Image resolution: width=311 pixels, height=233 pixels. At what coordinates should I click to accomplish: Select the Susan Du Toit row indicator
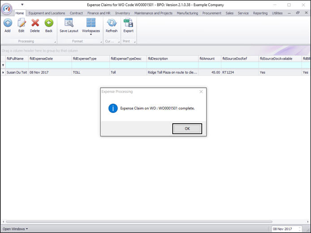tap(3, 73)
